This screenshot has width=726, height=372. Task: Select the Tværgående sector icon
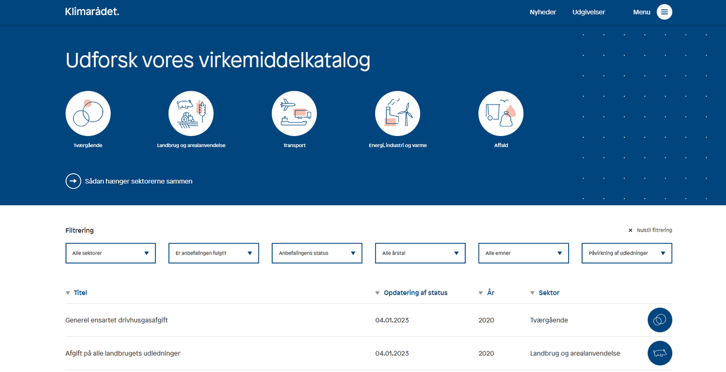(88, 113)
